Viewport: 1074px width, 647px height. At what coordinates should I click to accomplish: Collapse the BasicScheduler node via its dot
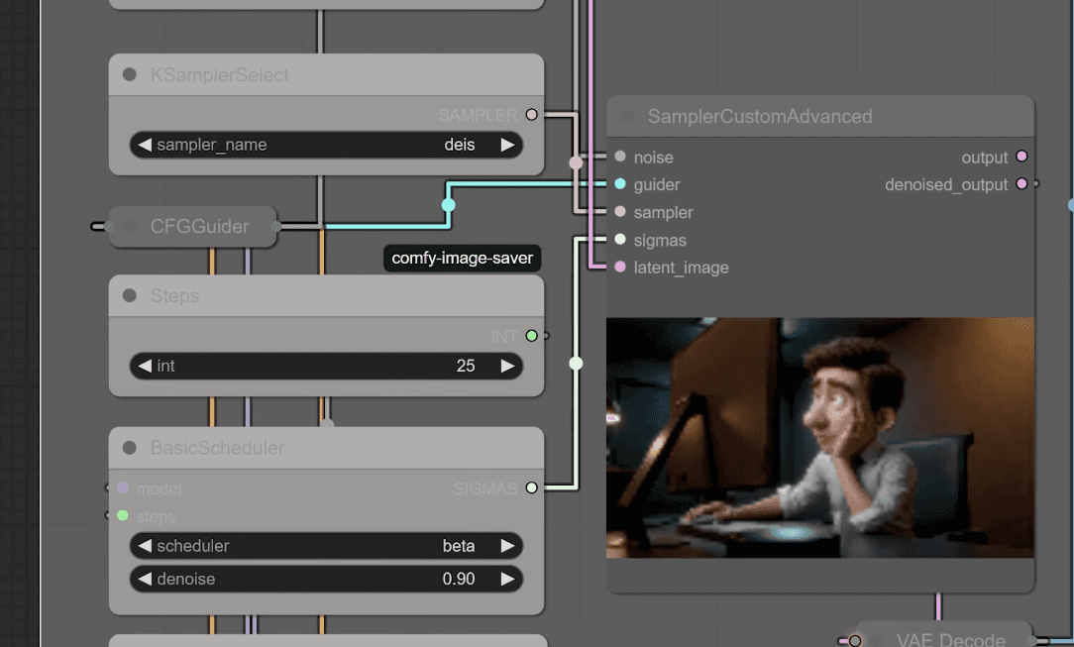(x=130, y=448)
